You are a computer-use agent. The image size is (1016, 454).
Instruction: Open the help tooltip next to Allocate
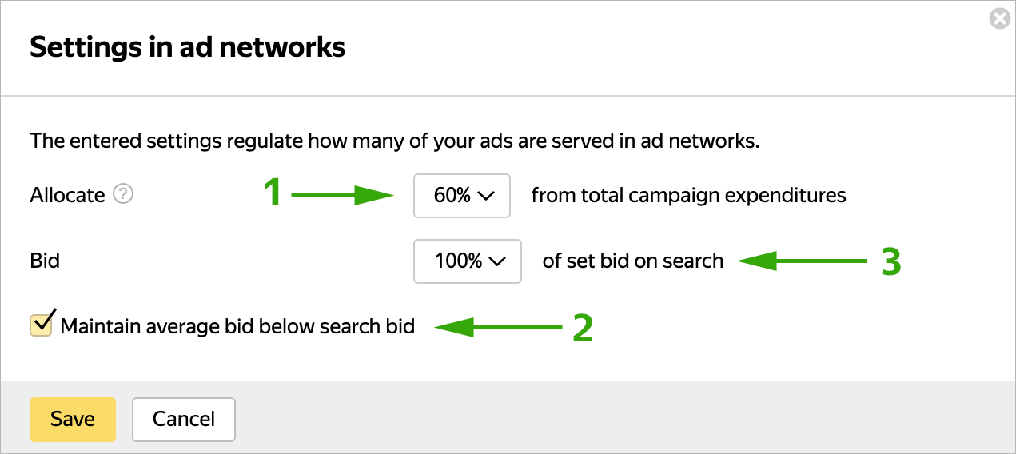pyautogui.click(x=122, y=194)
